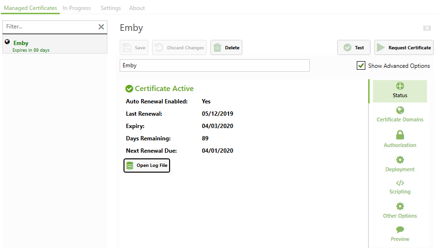Screen dimensions: 438x248
Task: Click the 'Expires in 89 days' text
Action: click(x=31, y=50)
